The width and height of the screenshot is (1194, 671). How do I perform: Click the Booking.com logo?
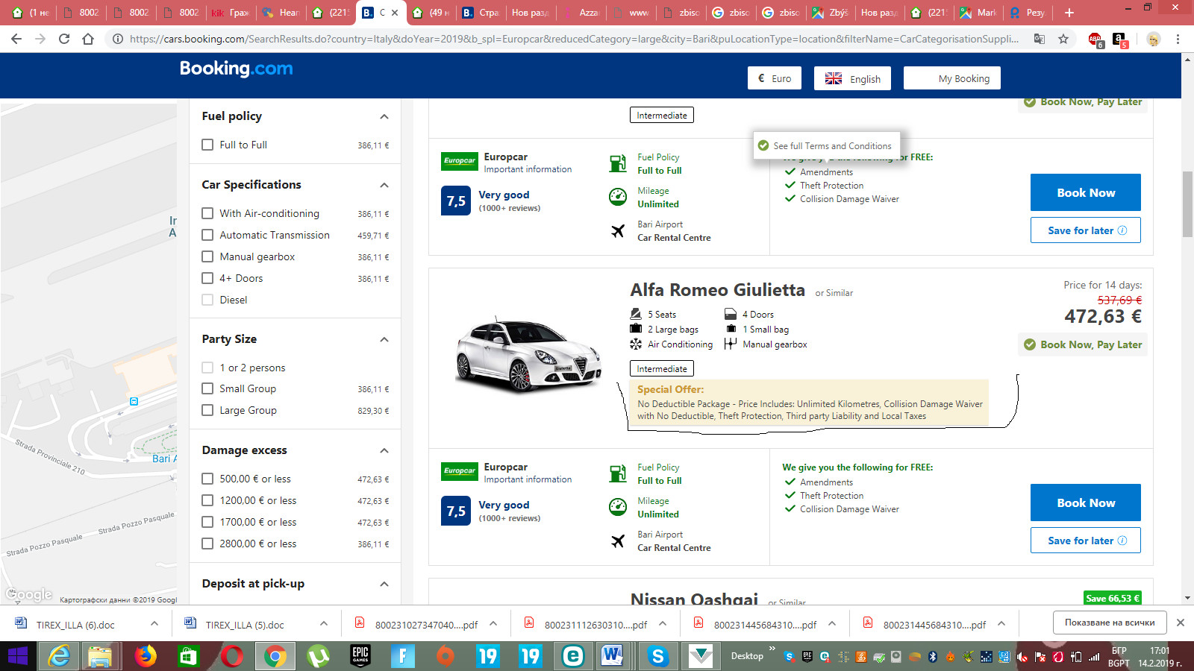236,69
